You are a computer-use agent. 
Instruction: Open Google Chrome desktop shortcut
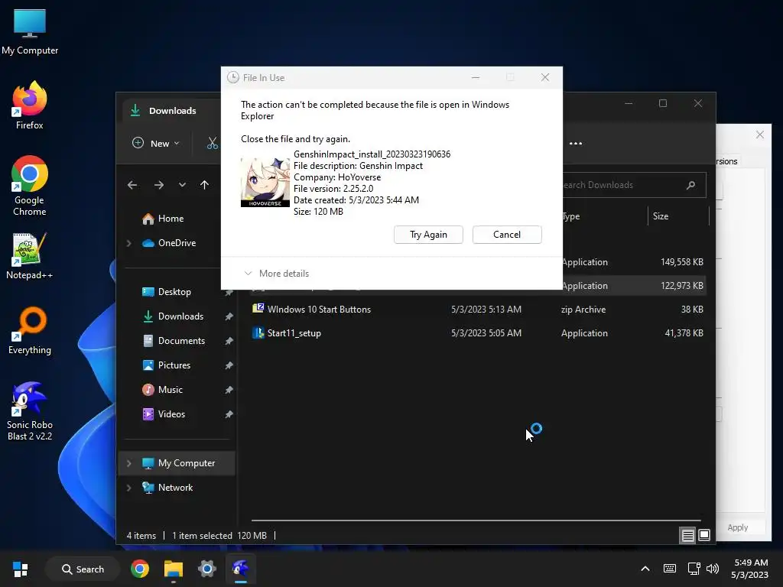30,186
